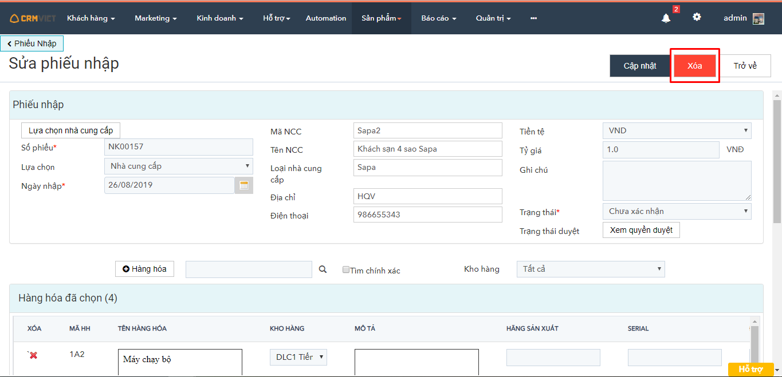
Task: Expand the Hỗ trợ menu
Action: point(277,18)
